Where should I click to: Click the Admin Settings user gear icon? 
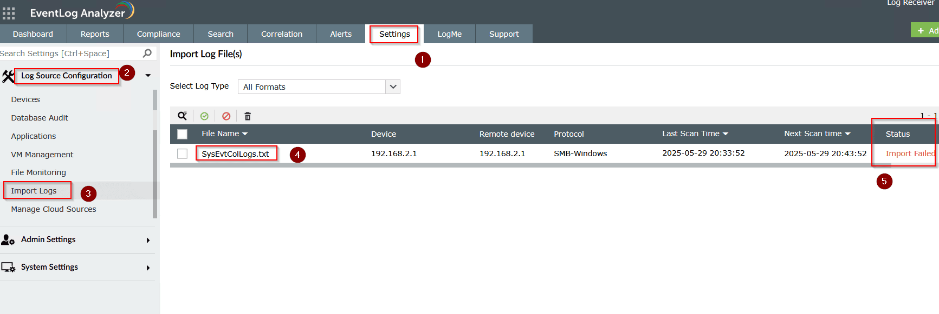tap(8, 240)
